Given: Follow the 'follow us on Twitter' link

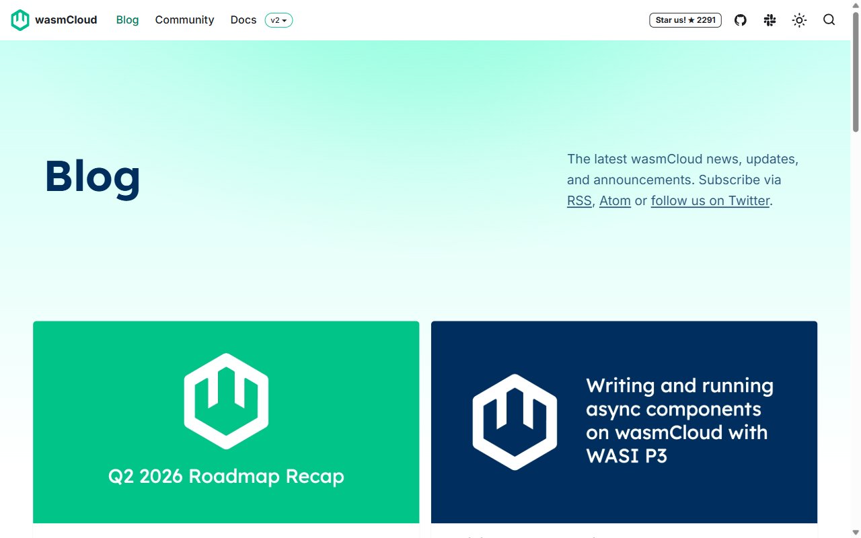Looking at the screenshot, I should click(x=710, y=200).
